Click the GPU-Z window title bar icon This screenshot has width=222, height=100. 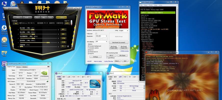[x=7, y=64]
